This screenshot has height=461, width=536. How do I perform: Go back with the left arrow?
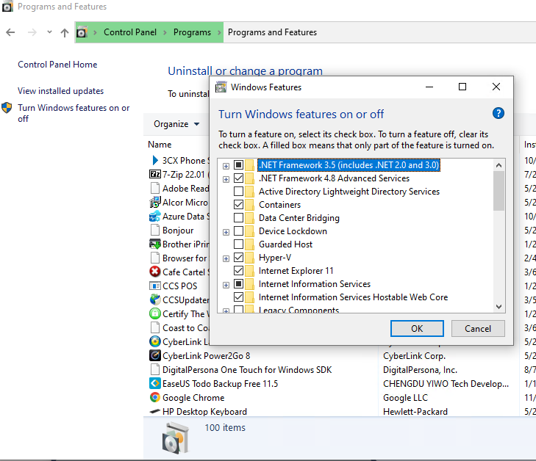[10, 32]
